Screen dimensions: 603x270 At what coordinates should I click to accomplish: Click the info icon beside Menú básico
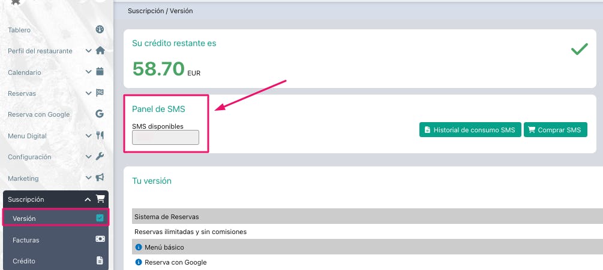[139, 247]
